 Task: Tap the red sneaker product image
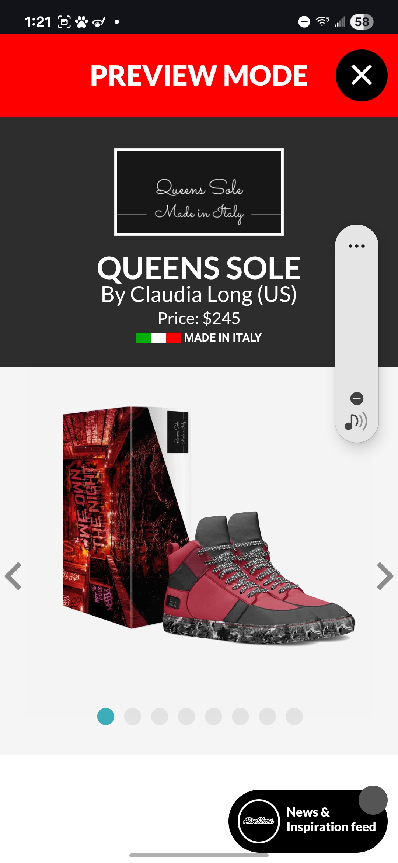[258, 577]
